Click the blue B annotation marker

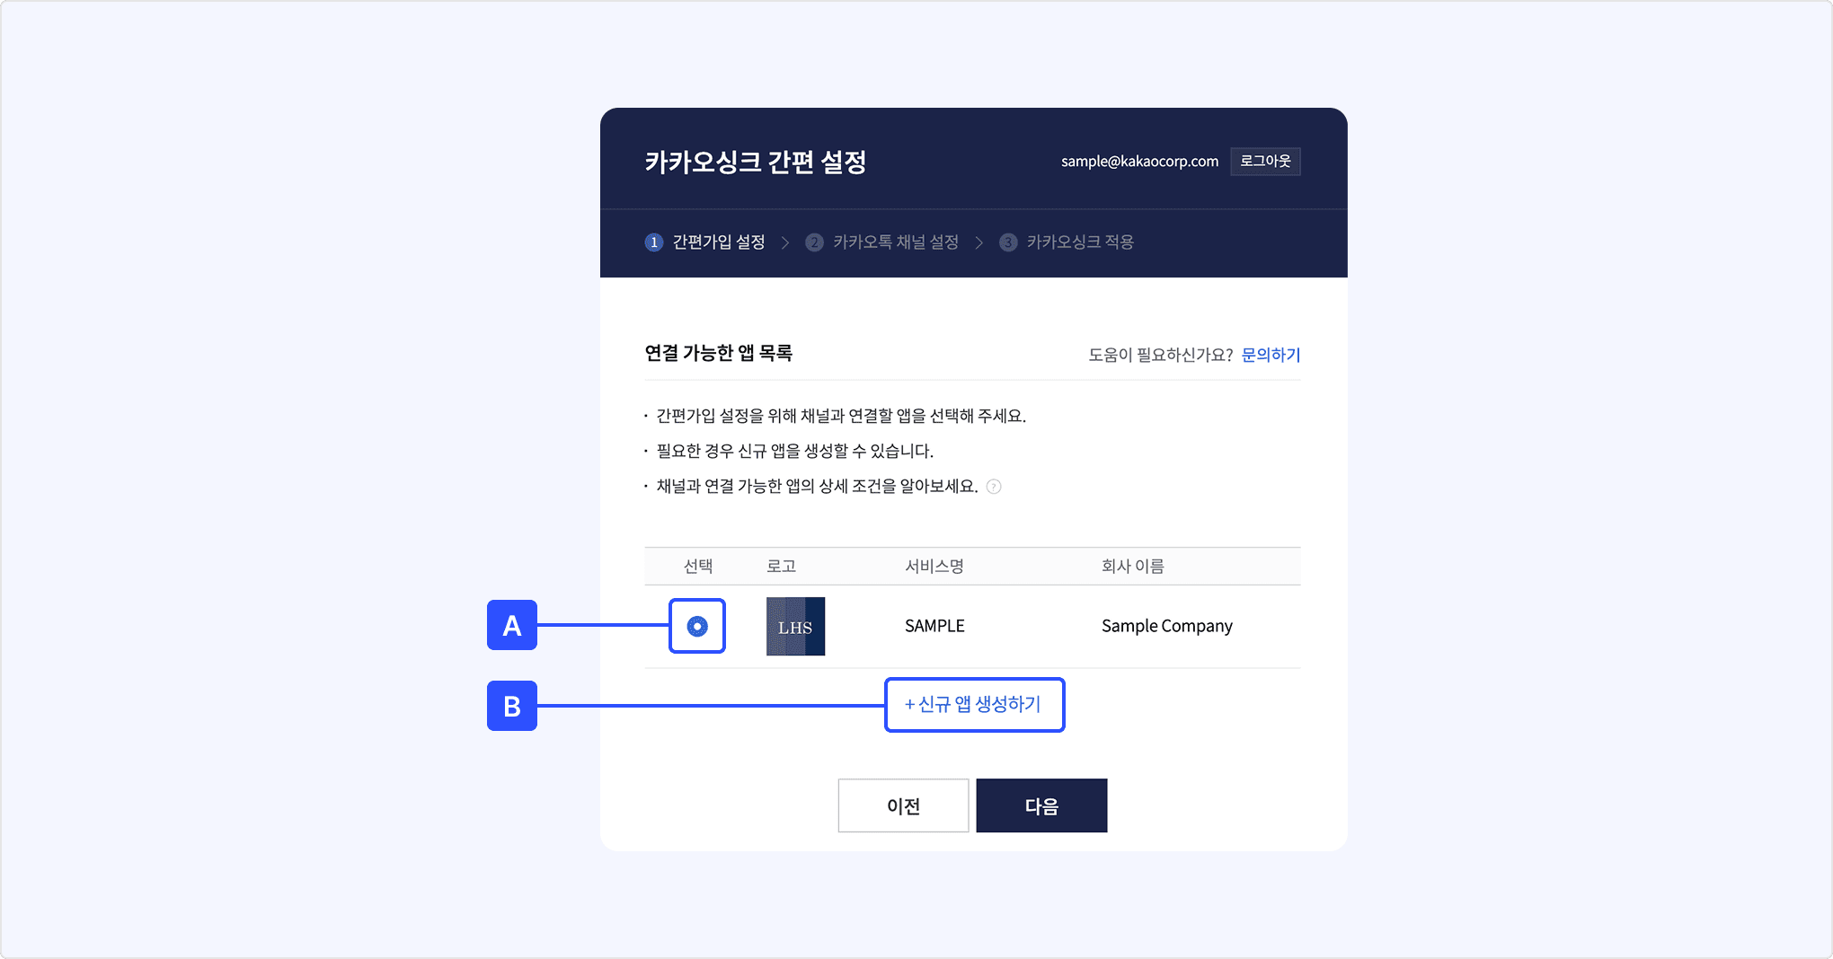tap(512, 706)
